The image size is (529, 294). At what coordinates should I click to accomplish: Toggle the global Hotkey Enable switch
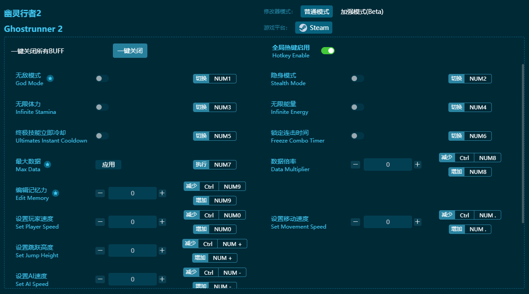tap(327, 51)
